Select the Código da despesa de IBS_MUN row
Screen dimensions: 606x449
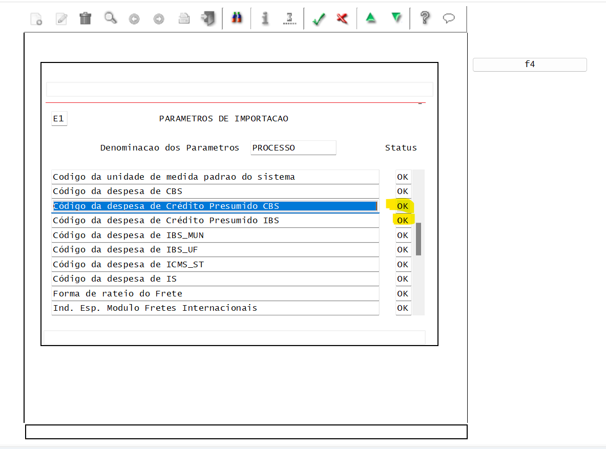click(215, 235)
